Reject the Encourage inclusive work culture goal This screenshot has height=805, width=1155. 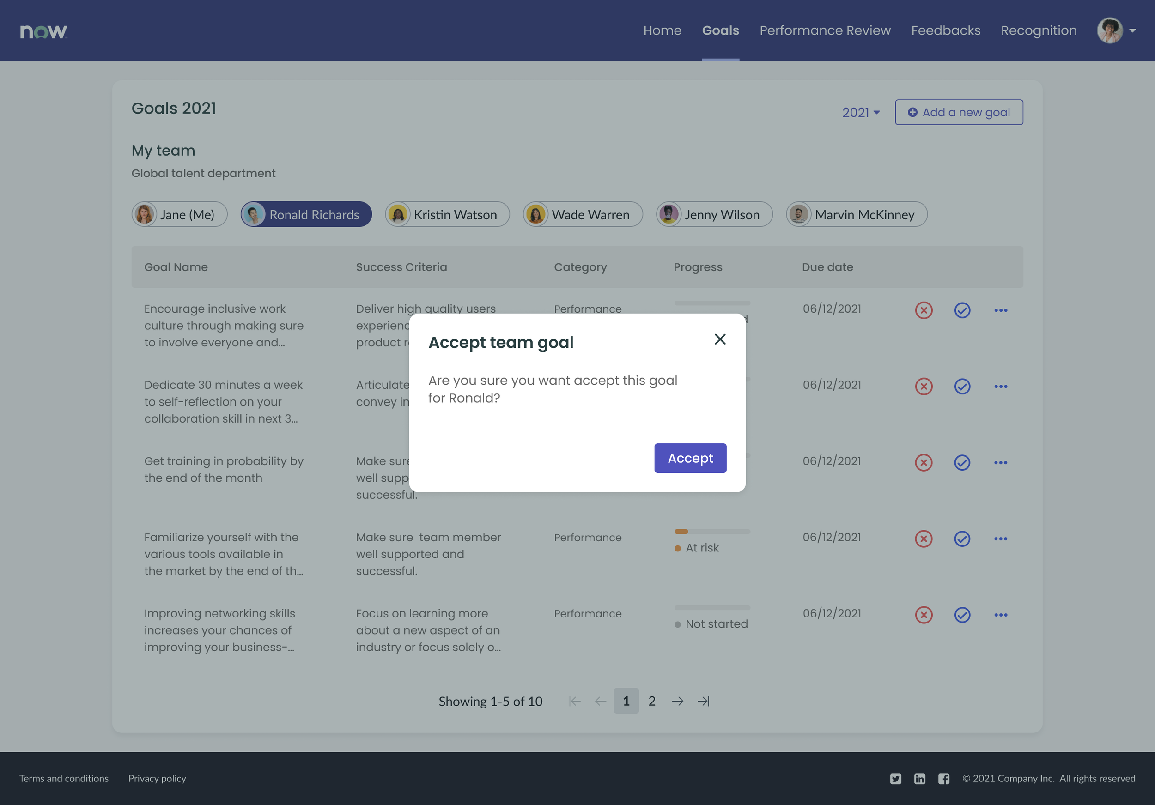923,310
